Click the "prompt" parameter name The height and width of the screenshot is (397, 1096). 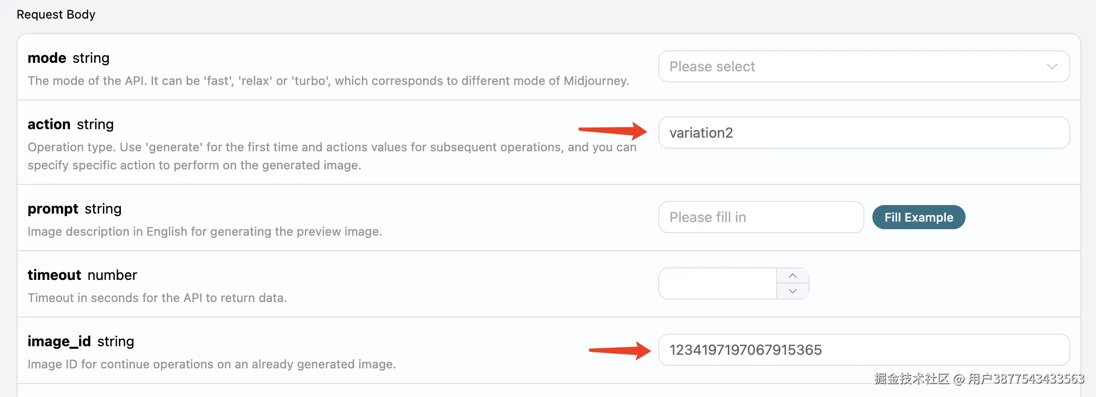53,209
